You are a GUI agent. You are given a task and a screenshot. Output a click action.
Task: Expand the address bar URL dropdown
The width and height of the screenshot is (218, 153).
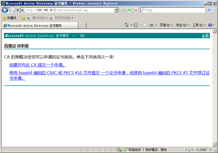(116, 10)
